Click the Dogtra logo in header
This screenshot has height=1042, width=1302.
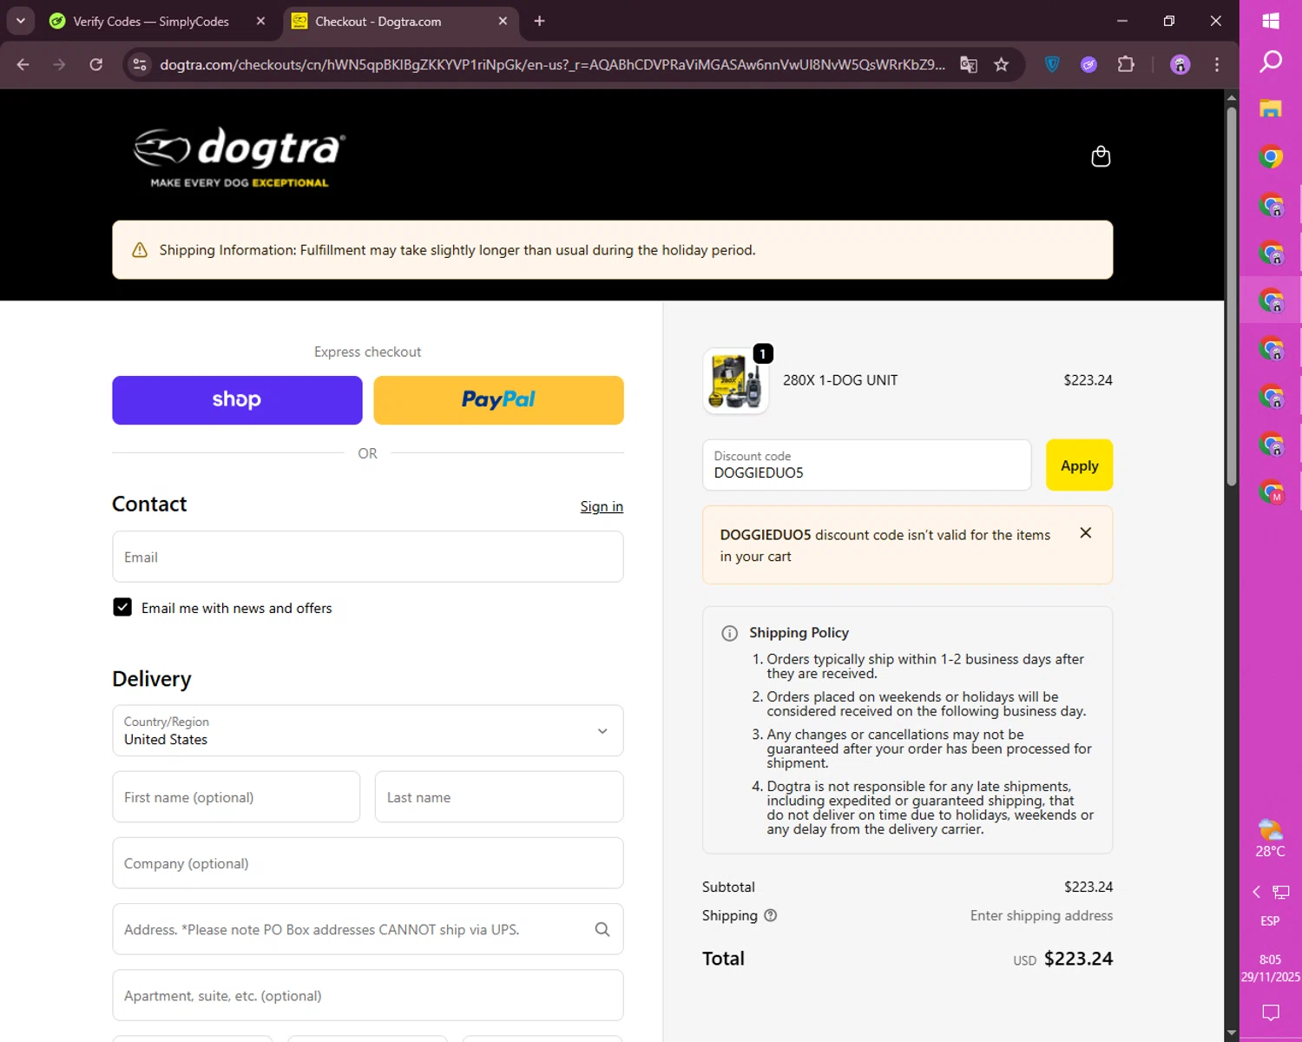pyautogui.click(x=240, y=157)
